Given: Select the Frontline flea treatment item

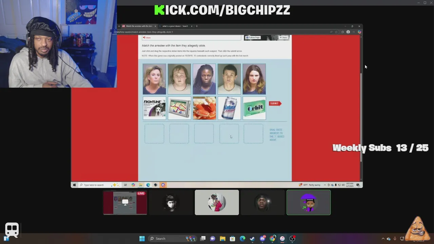Looking at the screenshot, I should tap(155, 108).
